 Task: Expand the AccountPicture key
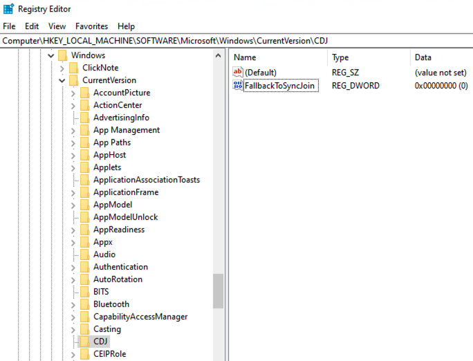tap(73, 93)
